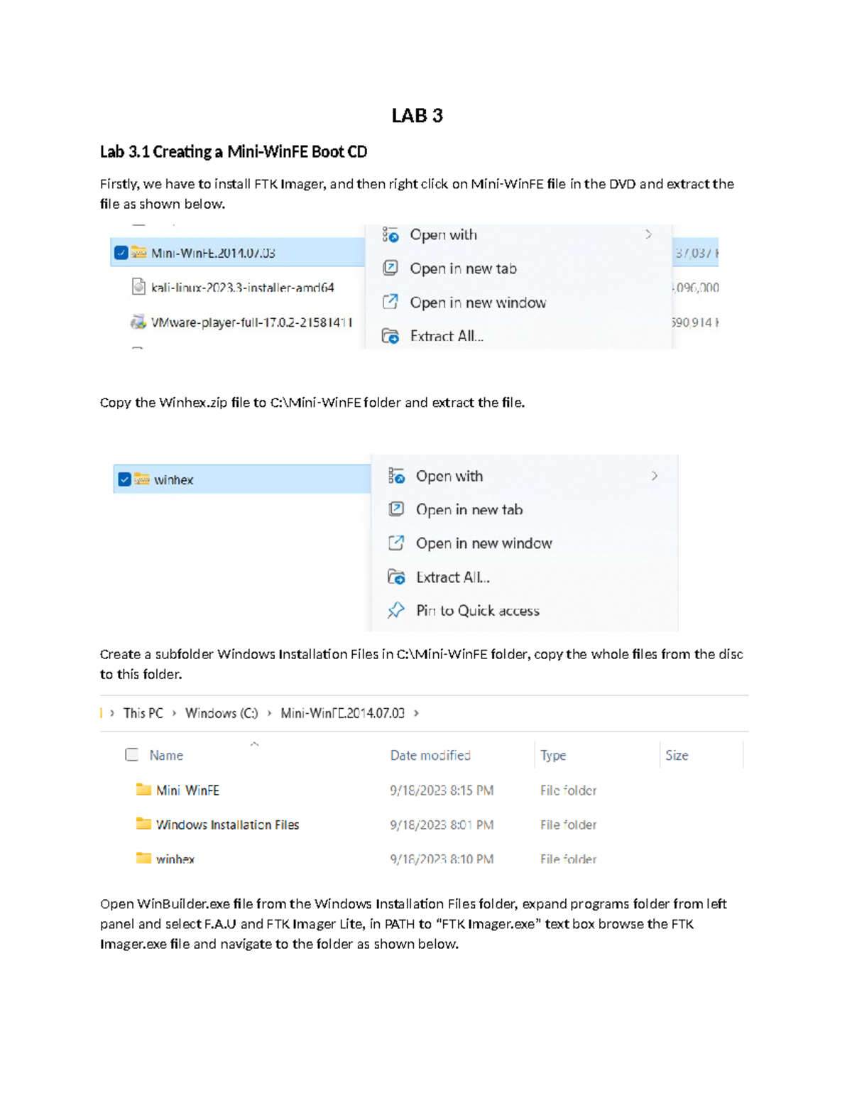Expand the Open with submenu chevron

tap(648, 234)
